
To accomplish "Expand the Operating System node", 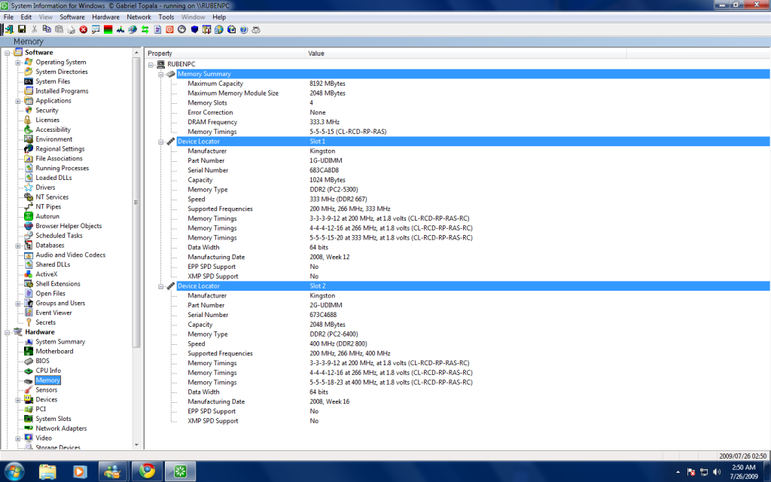I will (18, 63).
